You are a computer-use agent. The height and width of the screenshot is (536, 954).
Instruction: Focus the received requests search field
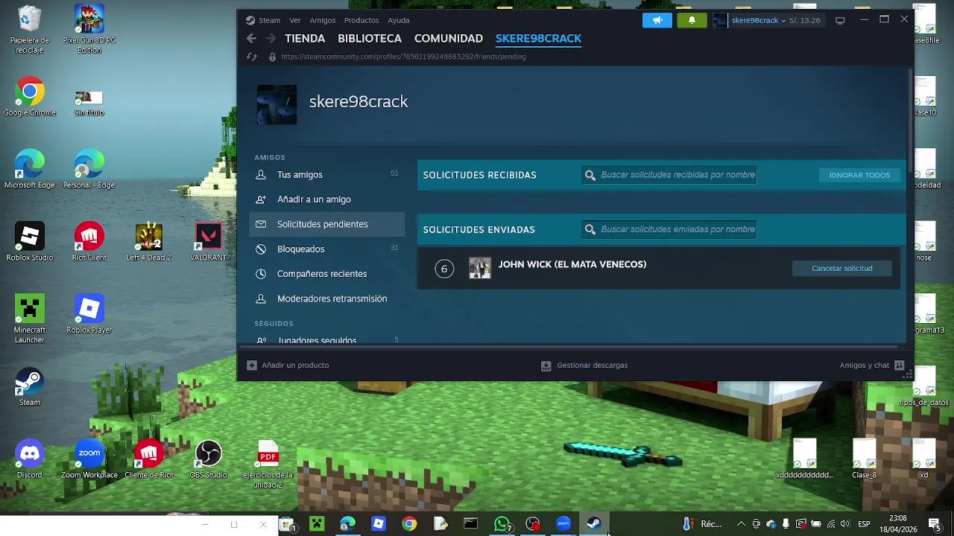point(670,175)
